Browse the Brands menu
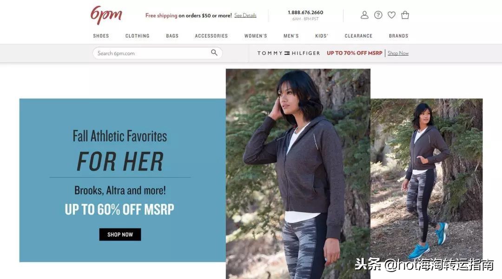 [399, 36]
